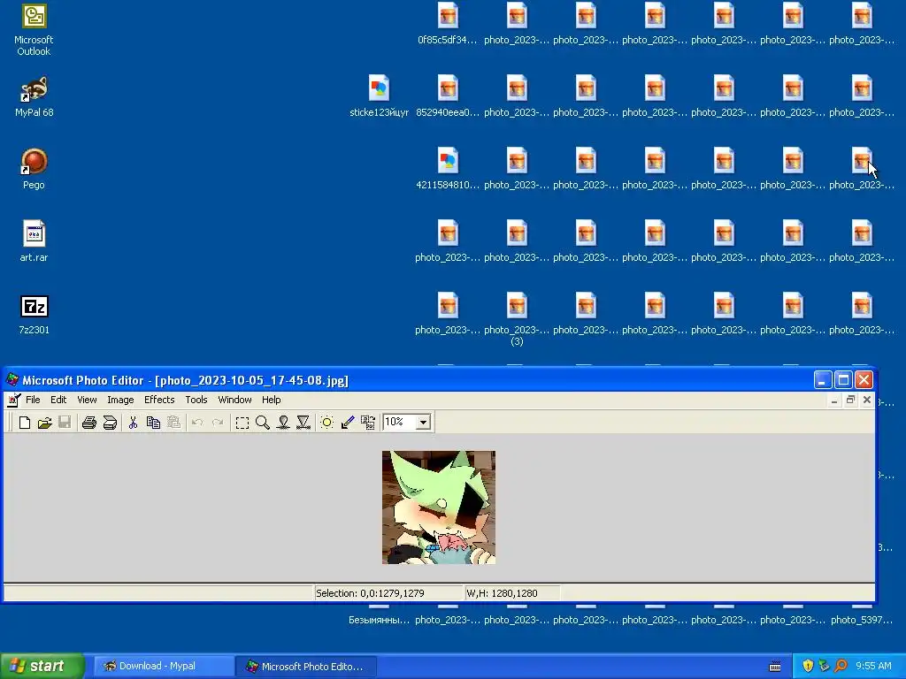Click the security shield tray icon
The width and height of the screenshot is (906, 679).
808,667
